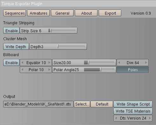Image resolution: width=156 pixels, height=125 pixels.
Task: Click the output path field test1.dts
Action: [38, 104]
